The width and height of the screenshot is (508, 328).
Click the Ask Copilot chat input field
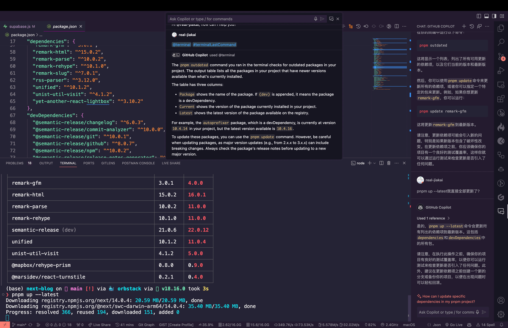click(x=446, y=312)
